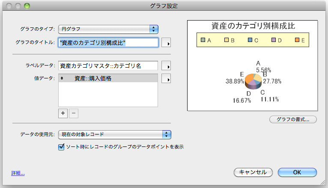Click the reorder handle on 資産::購入価格 row
Image resolution: width=328 pixels, height=188 pixels.
click(62, 78)
